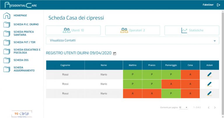Open the Elementi per pagina dropdown
224x118 pixels.
click(x=183, y=108)
